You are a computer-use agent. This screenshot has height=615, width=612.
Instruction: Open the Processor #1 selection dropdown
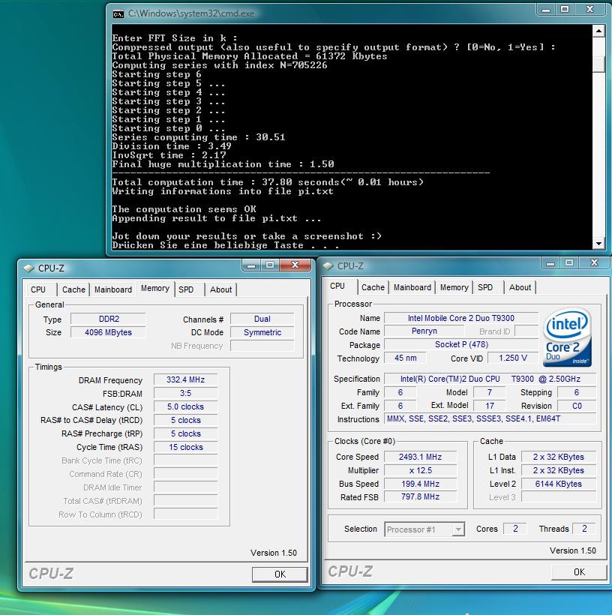[x=424, y=529]
